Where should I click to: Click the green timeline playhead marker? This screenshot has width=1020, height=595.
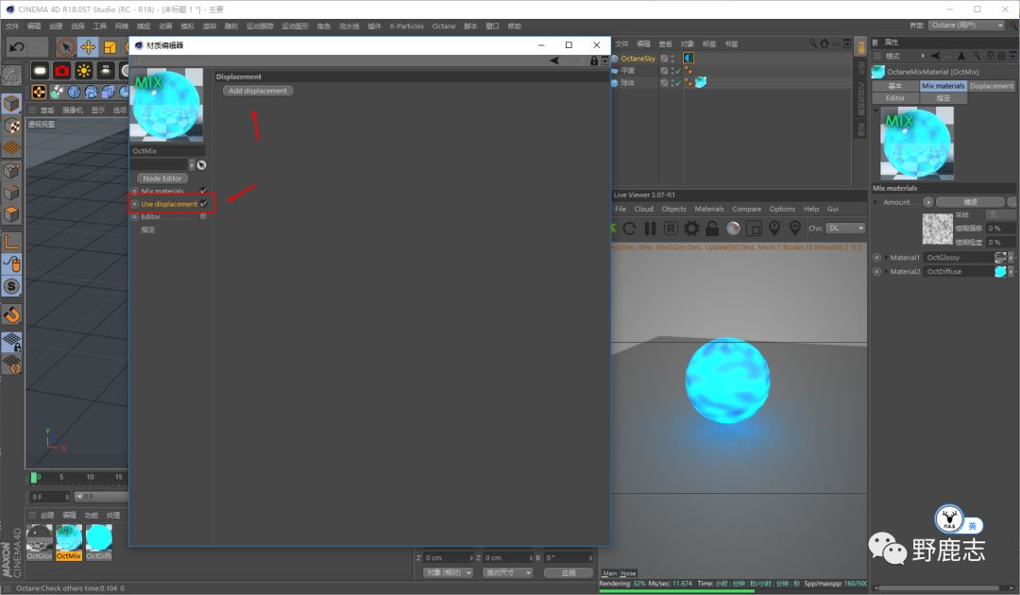point(35,478)
